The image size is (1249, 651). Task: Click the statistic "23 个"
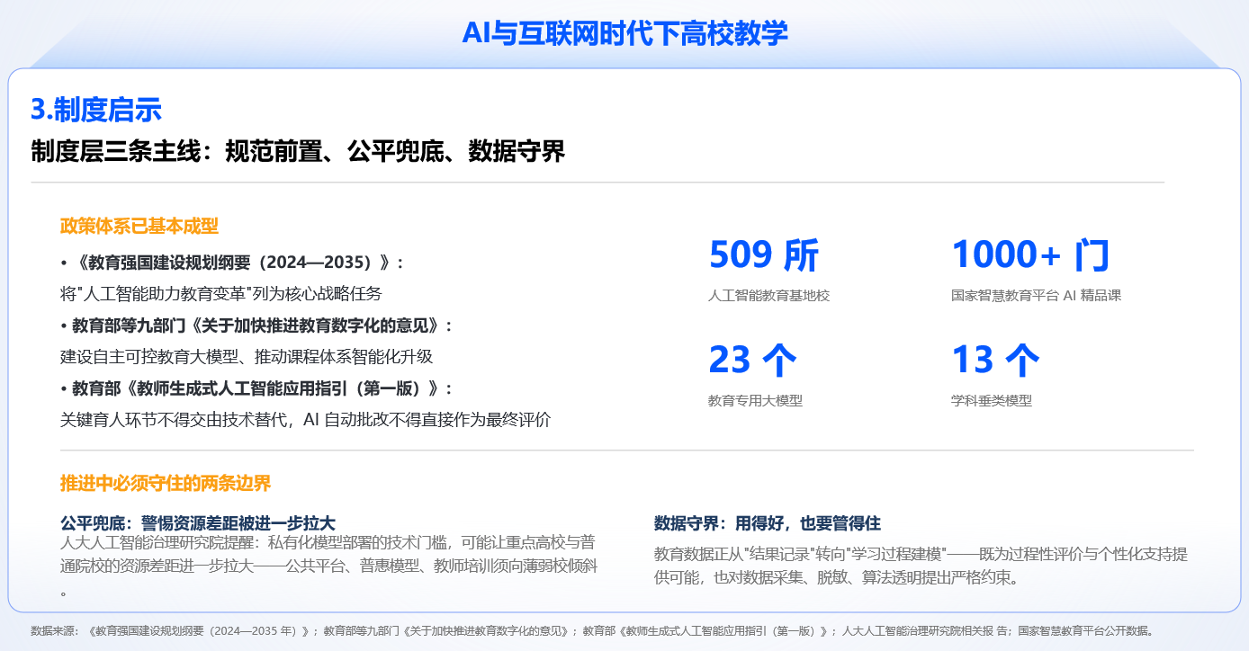[753, 360]
